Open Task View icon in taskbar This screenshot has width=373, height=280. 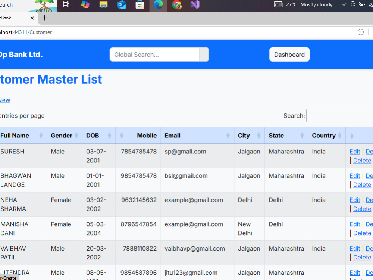coord(66,4)
